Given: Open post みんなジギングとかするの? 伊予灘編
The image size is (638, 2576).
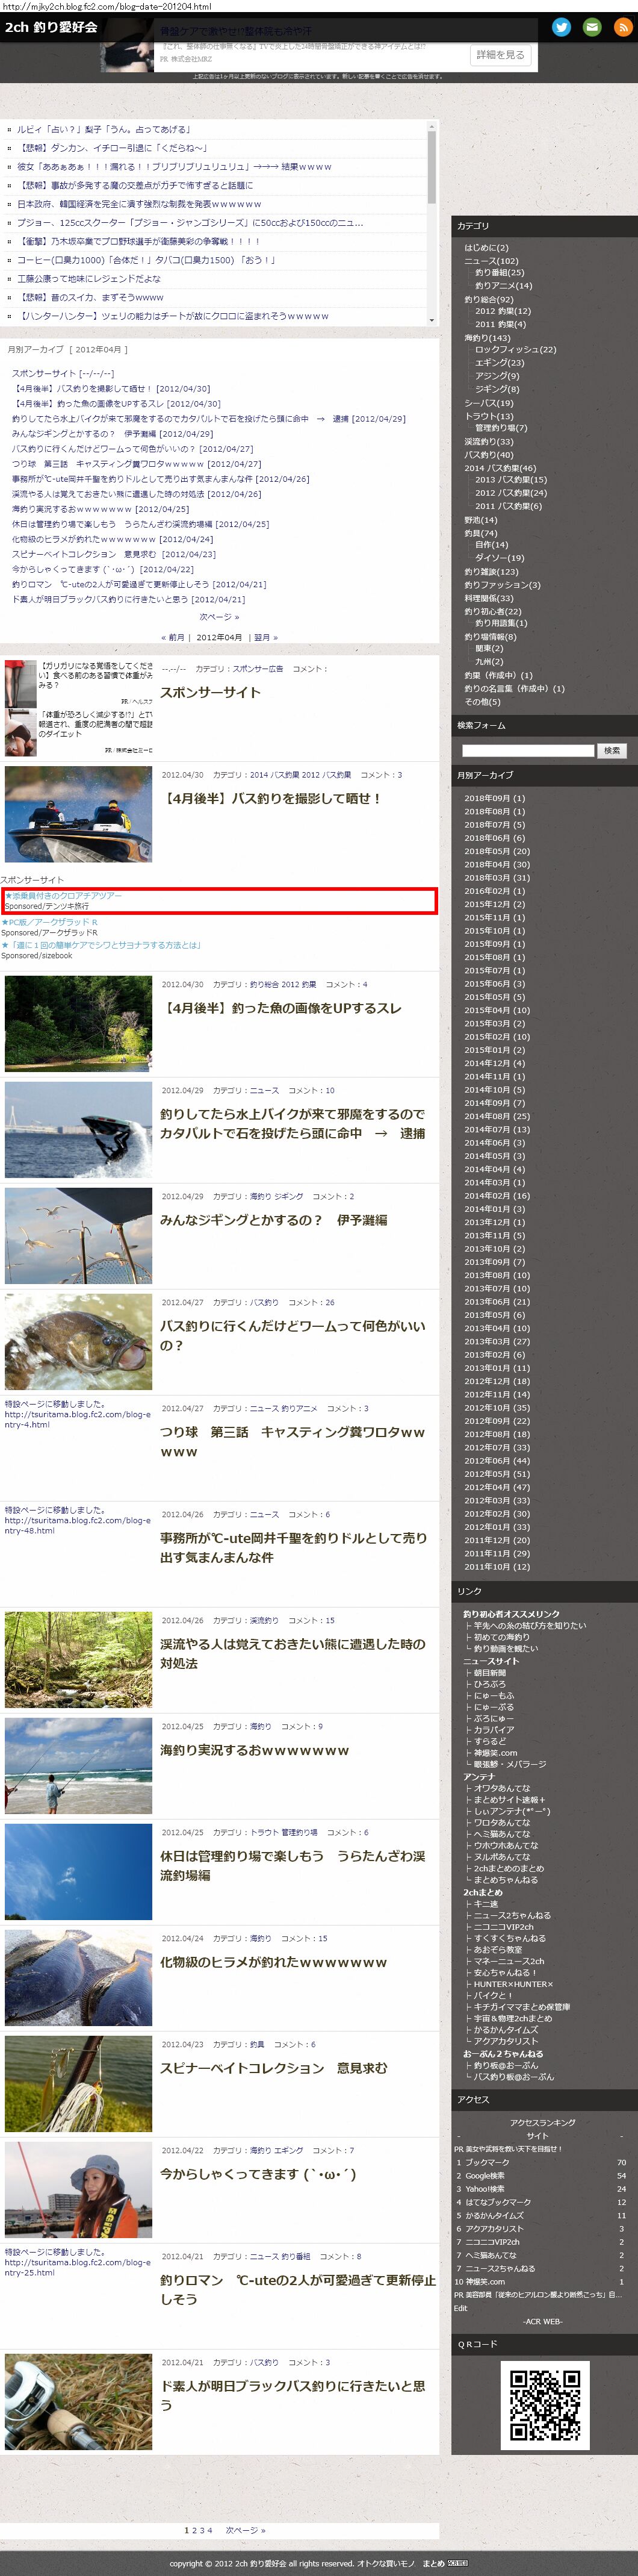Looking at the screenshot, I should click(x=274, y=1220).
